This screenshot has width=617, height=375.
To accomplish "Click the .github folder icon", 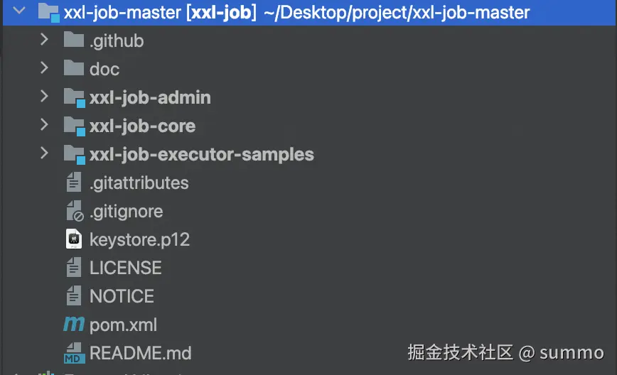I will click(x=74, y=40).
